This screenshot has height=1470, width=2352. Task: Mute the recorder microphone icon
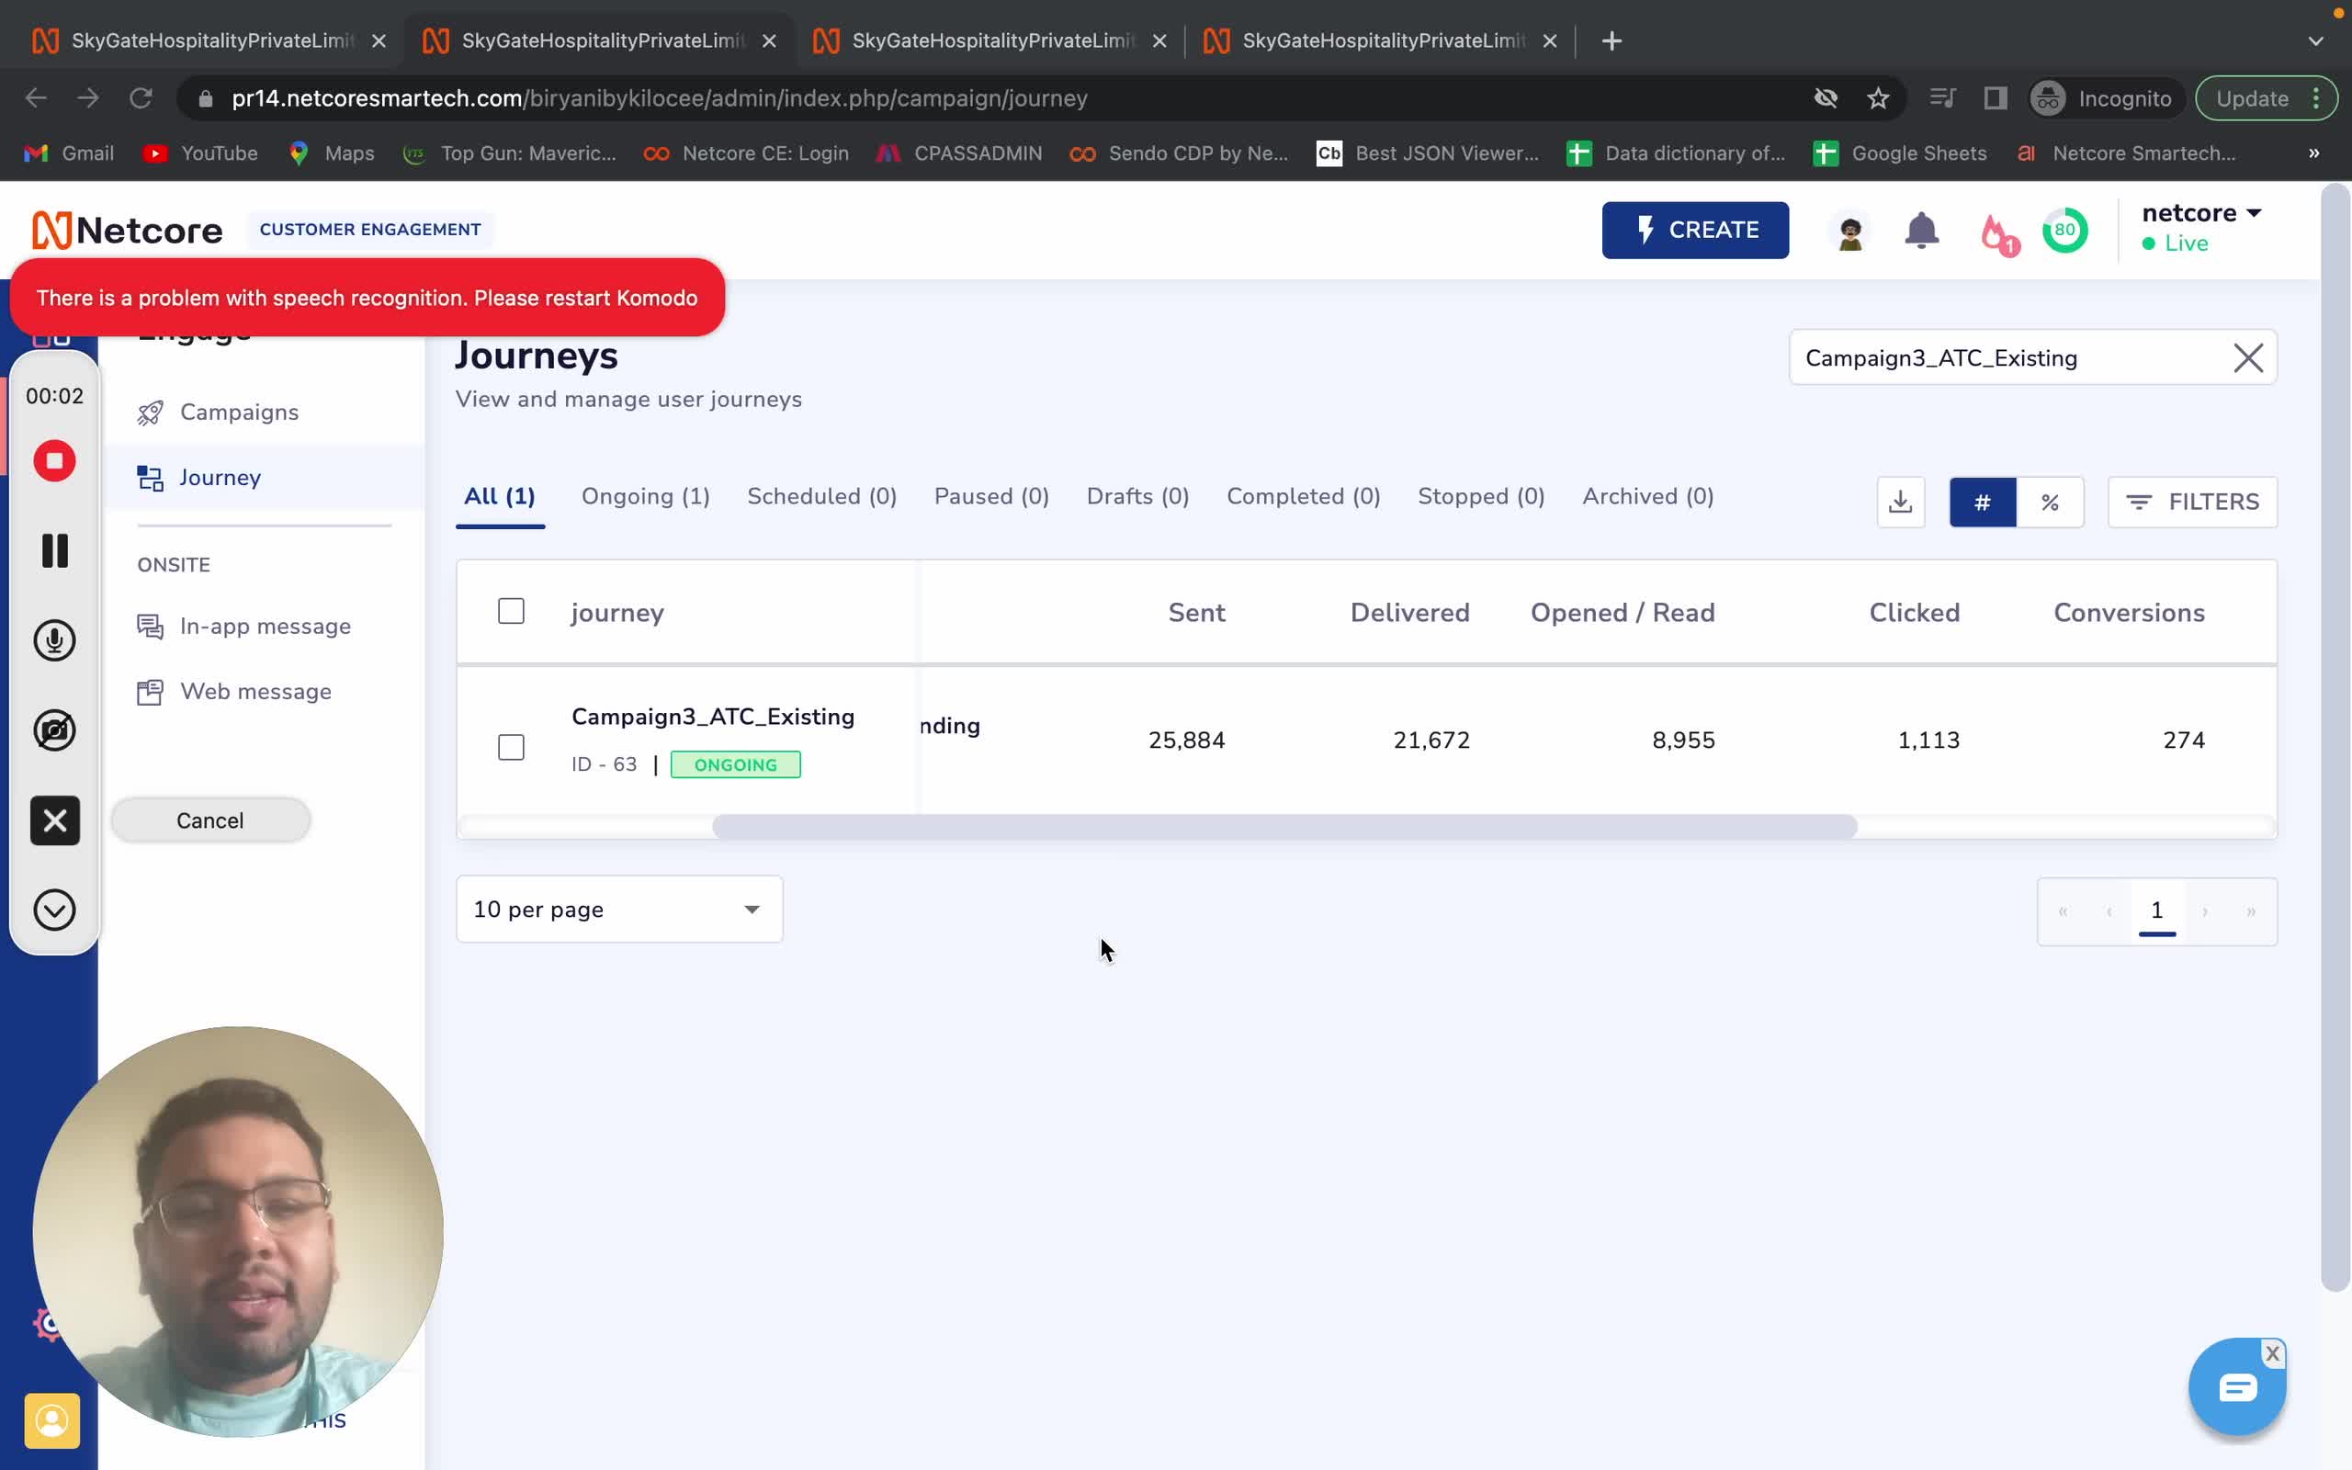pyautogui.click(x=54, y=640)
